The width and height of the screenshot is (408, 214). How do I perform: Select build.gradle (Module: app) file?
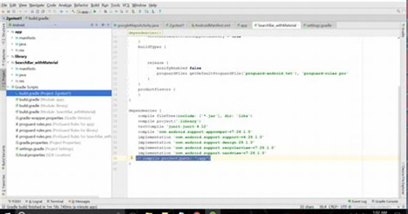(40, 99)
